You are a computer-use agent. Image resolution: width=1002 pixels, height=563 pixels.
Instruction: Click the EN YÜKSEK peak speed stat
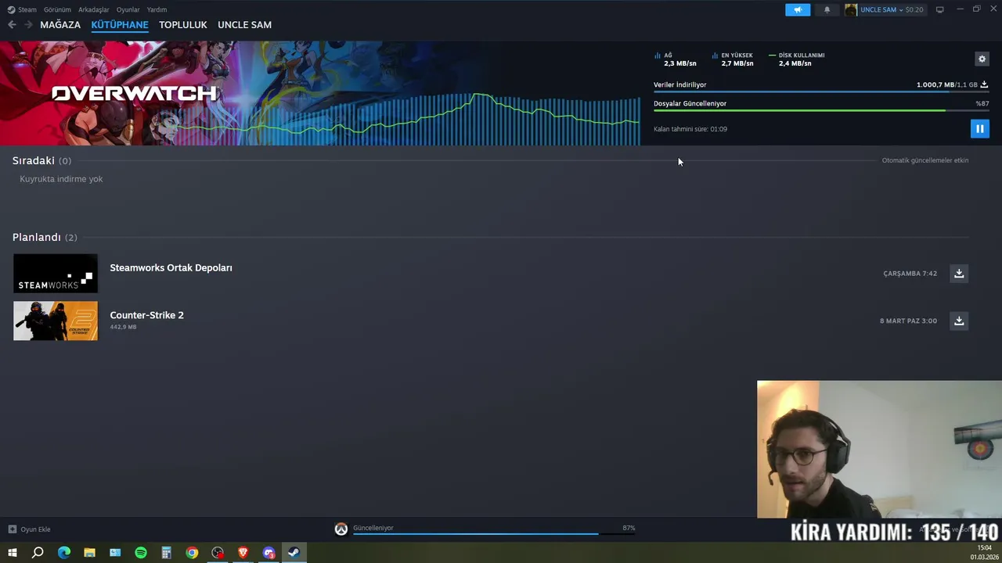(x=733, y=59)
